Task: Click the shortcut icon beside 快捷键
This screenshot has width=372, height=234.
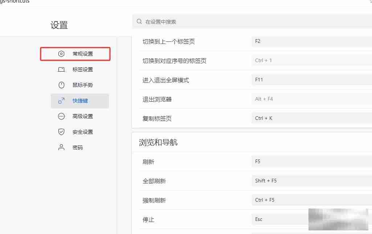Action: tap(61, 101)
